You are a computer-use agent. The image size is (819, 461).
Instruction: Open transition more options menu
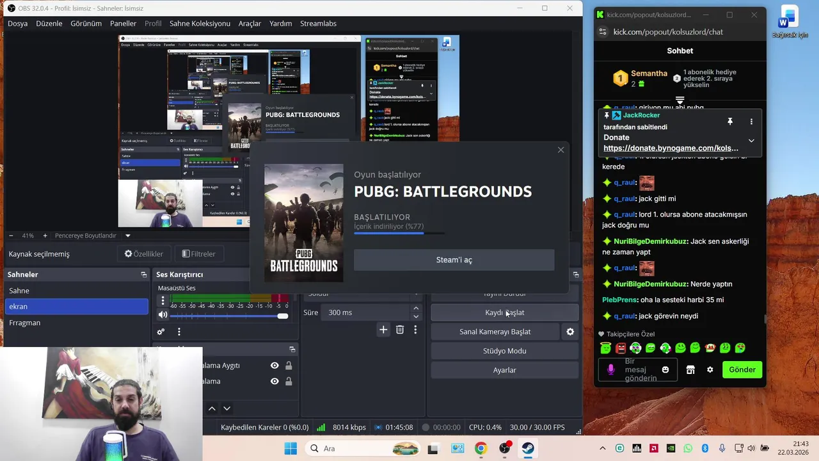(x=415, y=330)
